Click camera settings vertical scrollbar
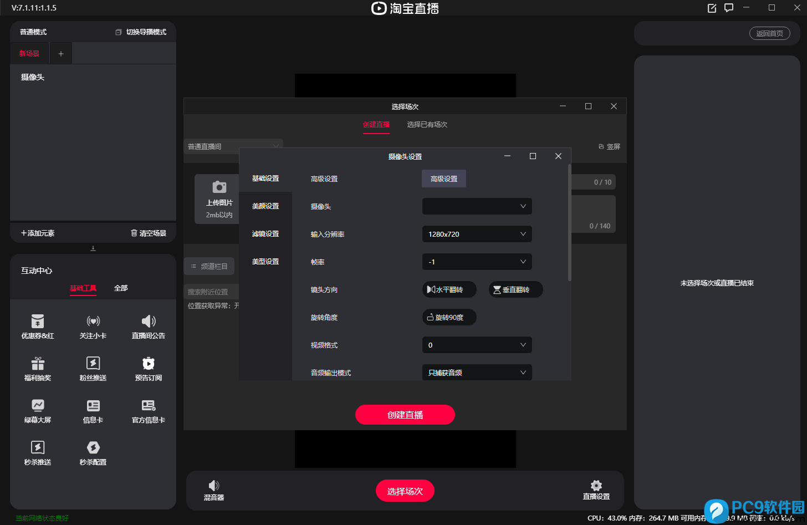The image size is (807, 525). click(x=570, y=222)
